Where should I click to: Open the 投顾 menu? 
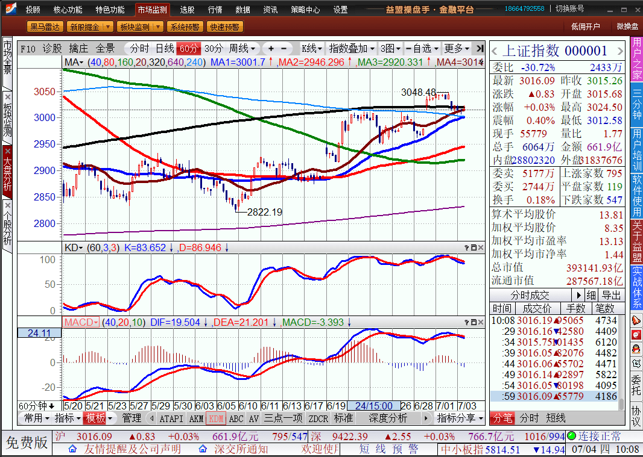[x=33, y=10]
